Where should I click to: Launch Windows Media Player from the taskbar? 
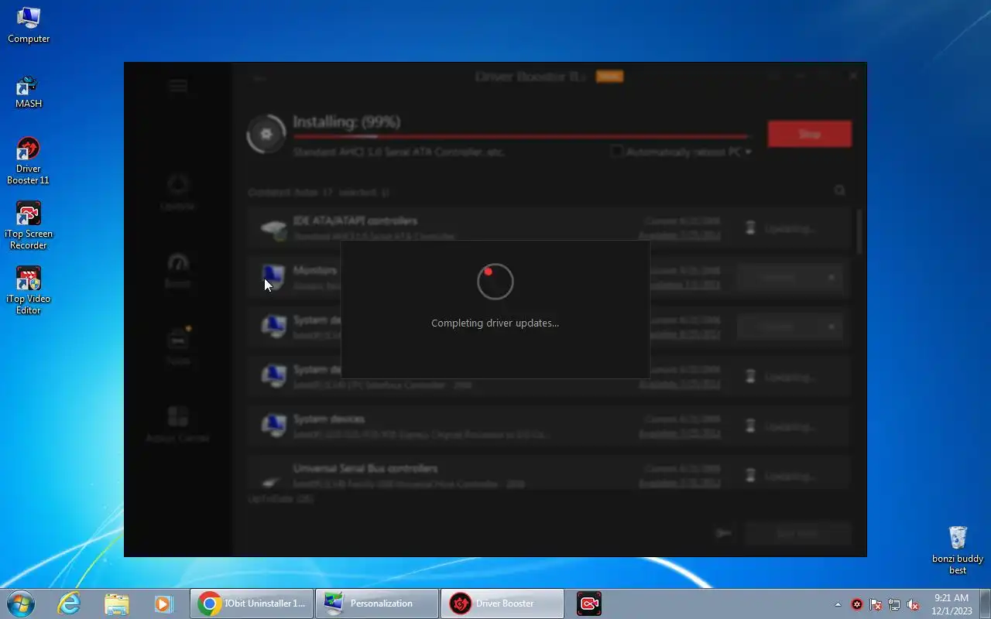point(163,604)
